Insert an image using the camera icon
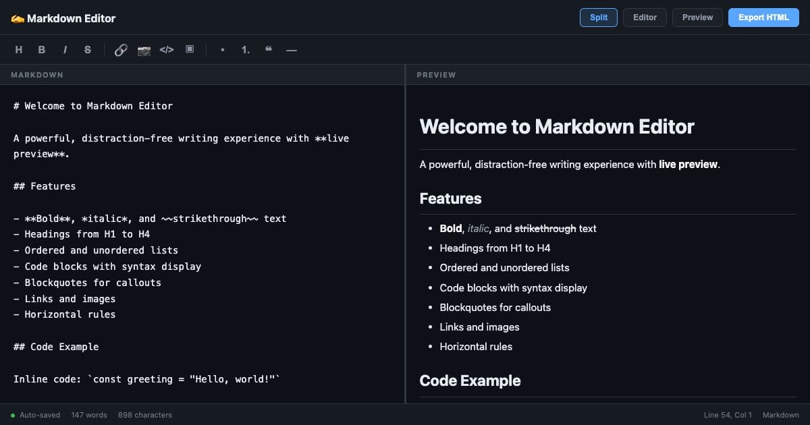Screen dimensions: 810x425 click(x=144, y=50)
